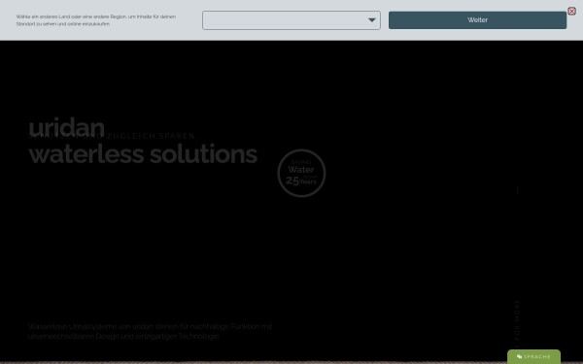The height and width of the screenshot is (364, 583).
Task: Open the country or region dropdown
Action: click(x=291, y=20)
